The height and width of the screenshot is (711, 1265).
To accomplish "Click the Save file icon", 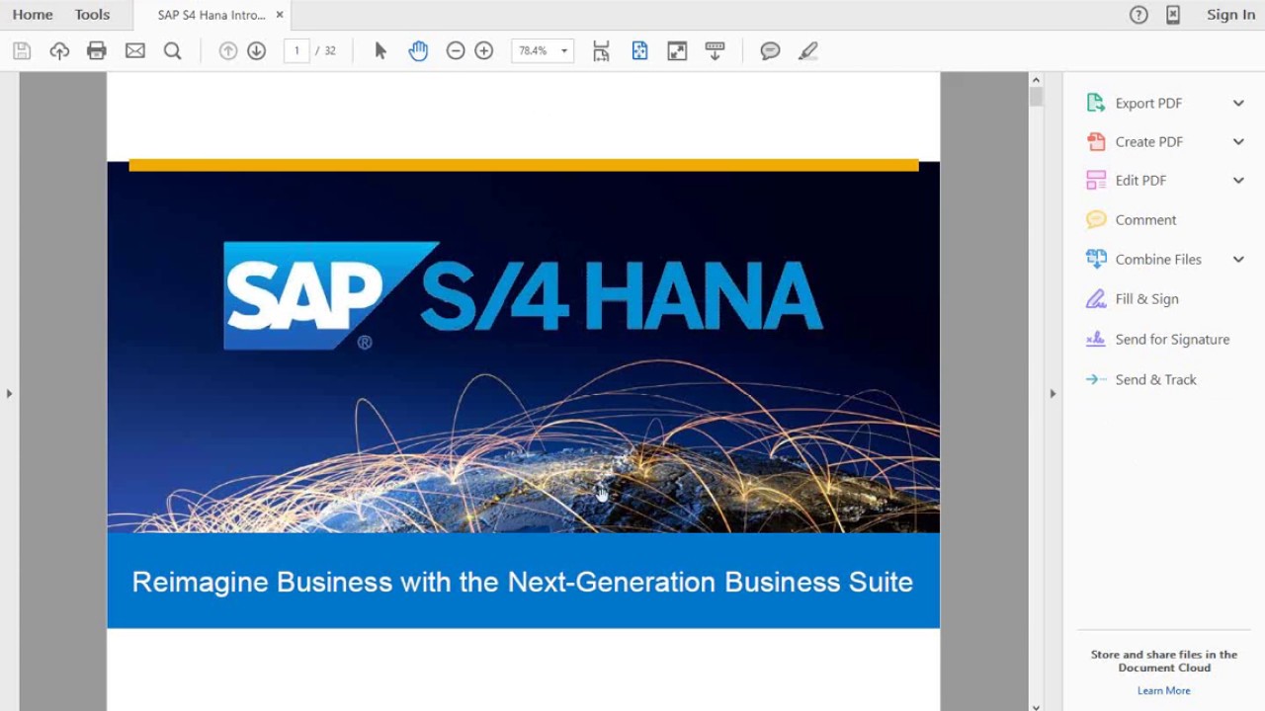I will tap(22, 51).
